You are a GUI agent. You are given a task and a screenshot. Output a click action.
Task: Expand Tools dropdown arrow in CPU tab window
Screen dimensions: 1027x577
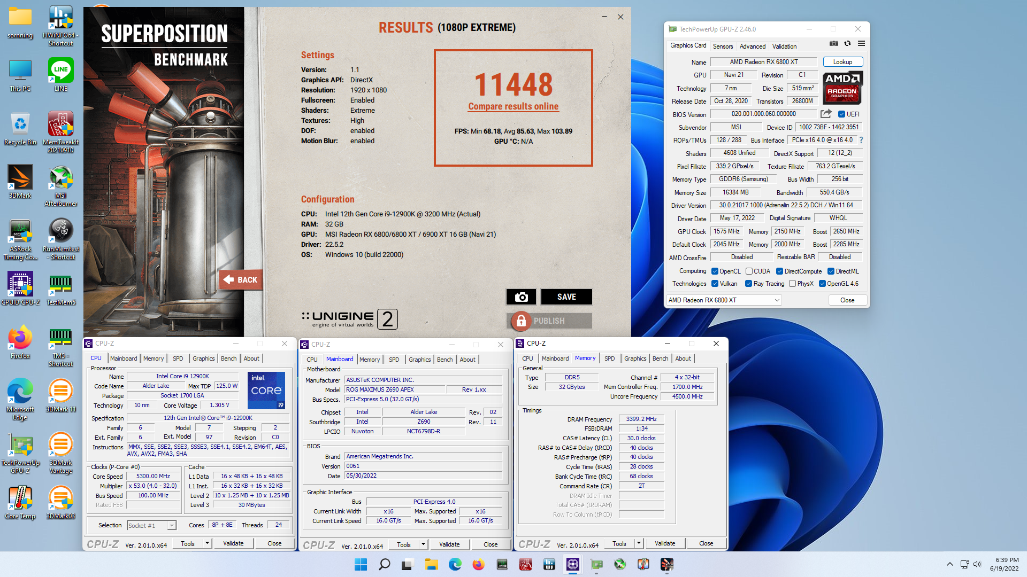(x=207, y=544)
